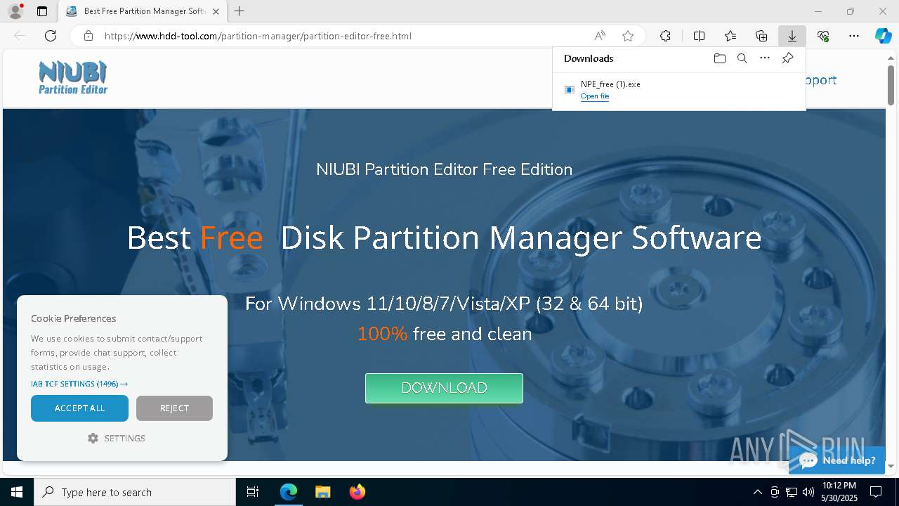The height and width of the screenshot is (506, 899).
Task: Activate Read aloud icon
Action: point(600,36)
